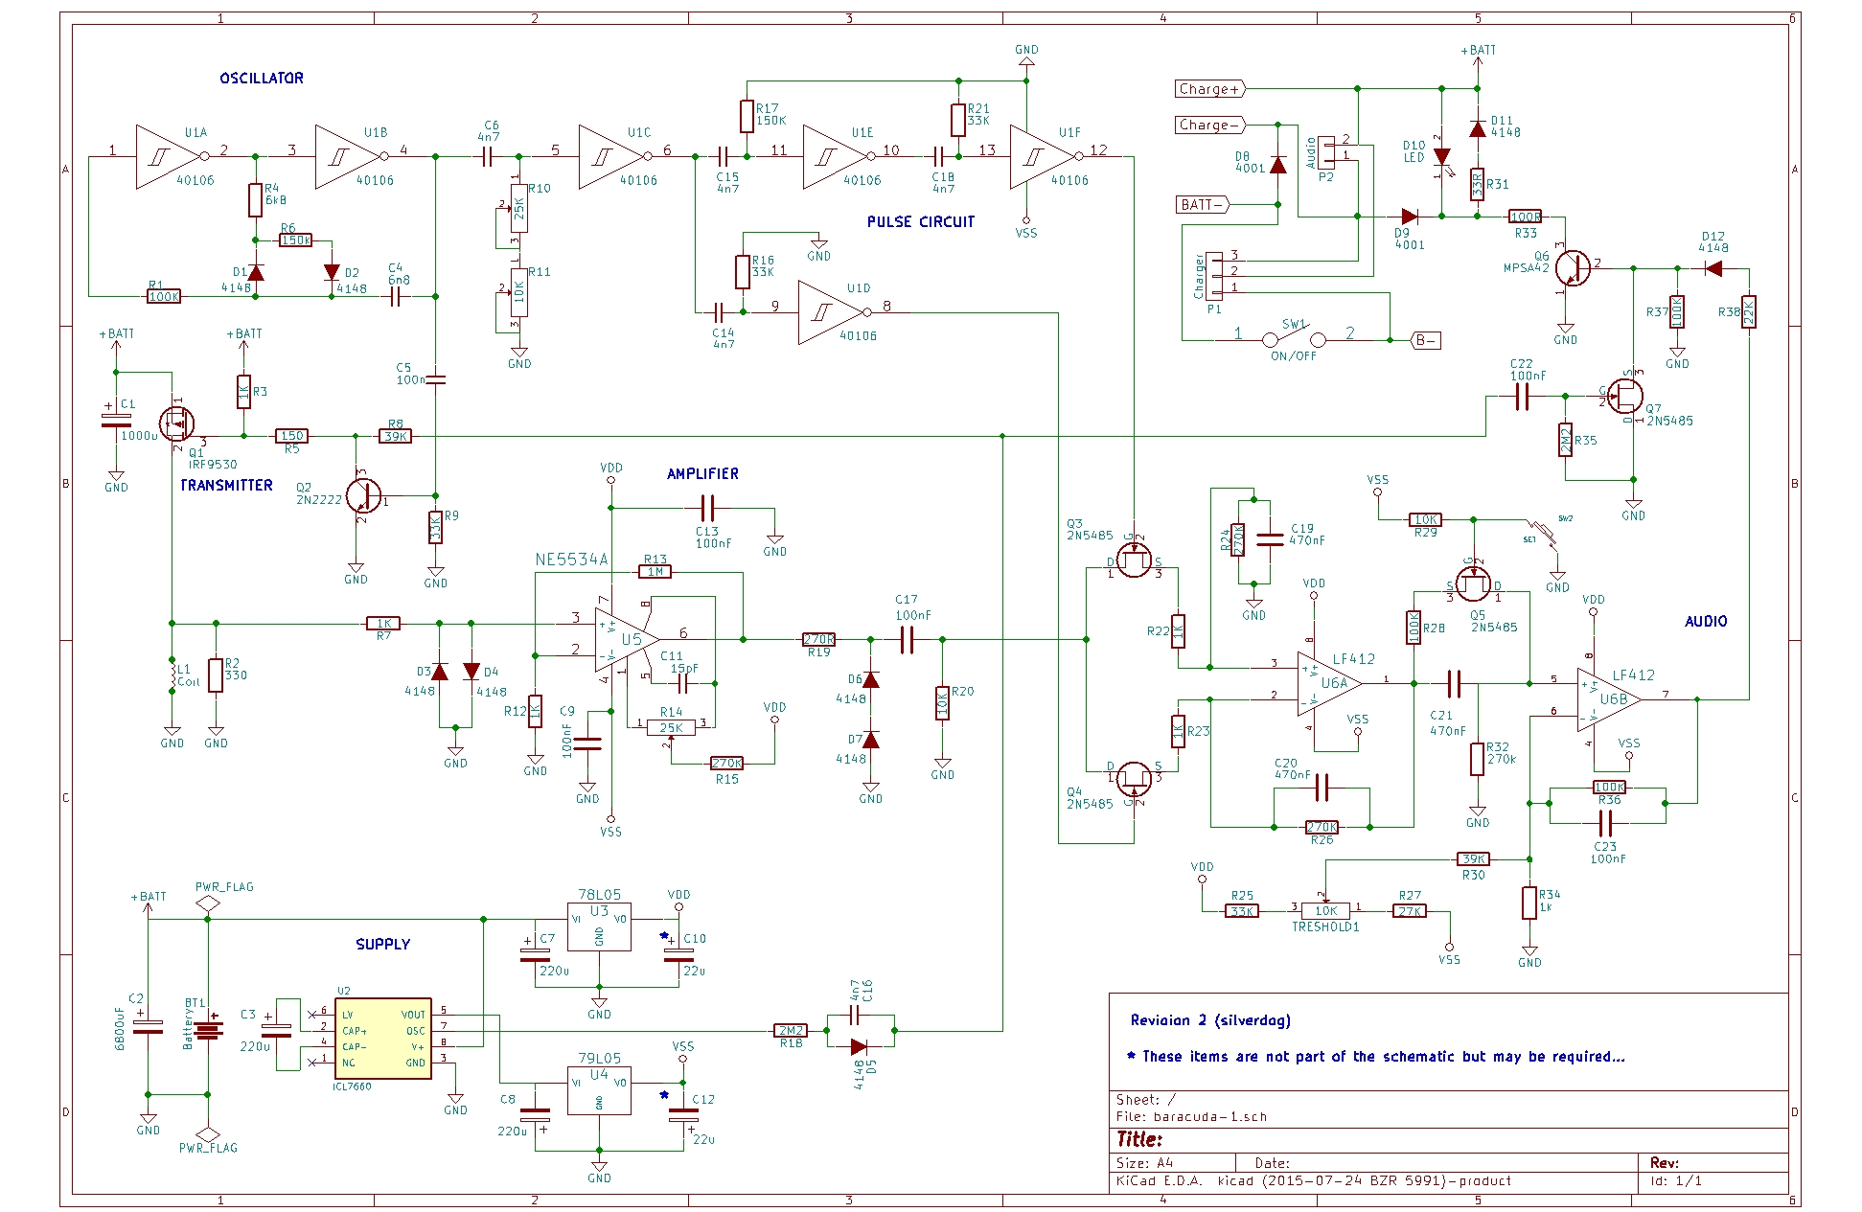Click the U1C inverter gate symbol

pos(613,155)
